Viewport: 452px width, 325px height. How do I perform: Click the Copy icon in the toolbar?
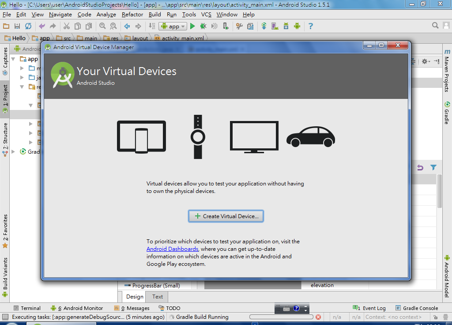click(x=78, y=26)
